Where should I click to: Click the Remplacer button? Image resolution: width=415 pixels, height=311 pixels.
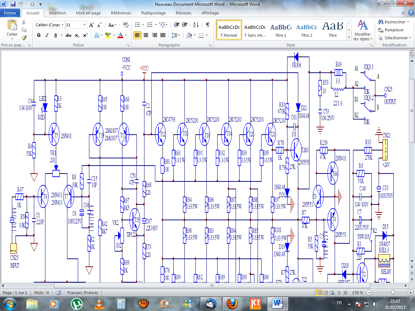pyautogui.click(x=391, y=30)
